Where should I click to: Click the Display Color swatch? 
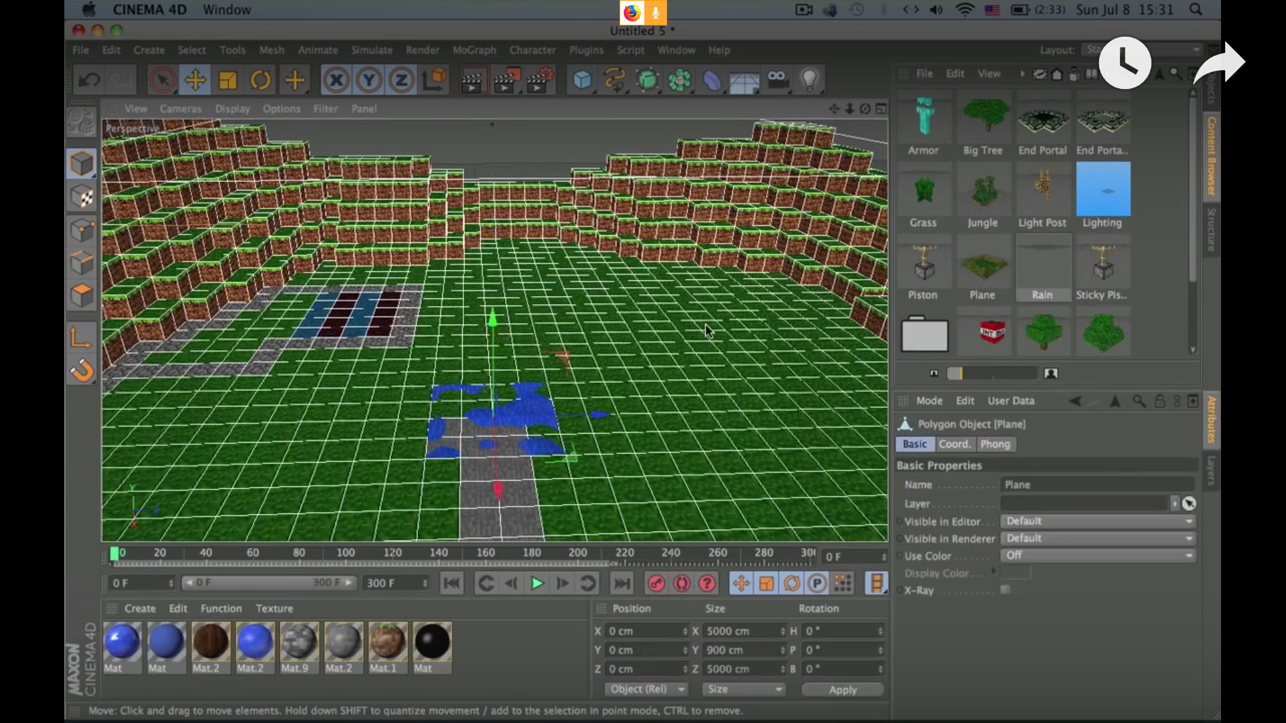pos(1015,573)
